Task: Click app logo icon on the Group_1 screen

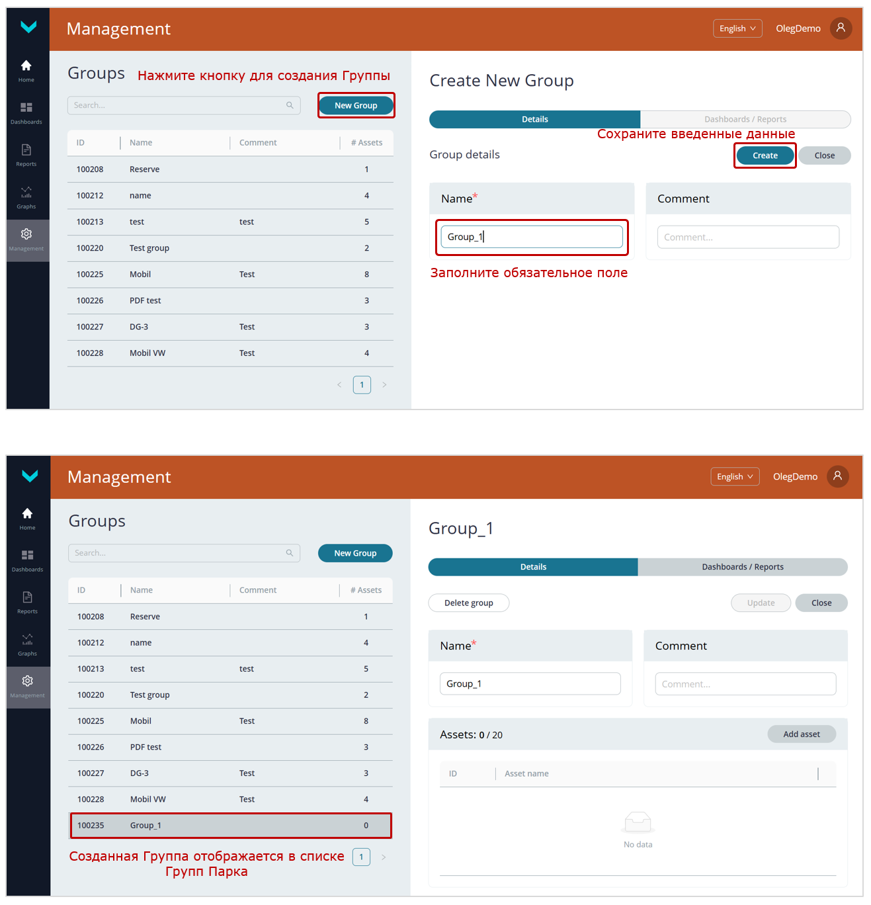Action: [x=29, y=476]
